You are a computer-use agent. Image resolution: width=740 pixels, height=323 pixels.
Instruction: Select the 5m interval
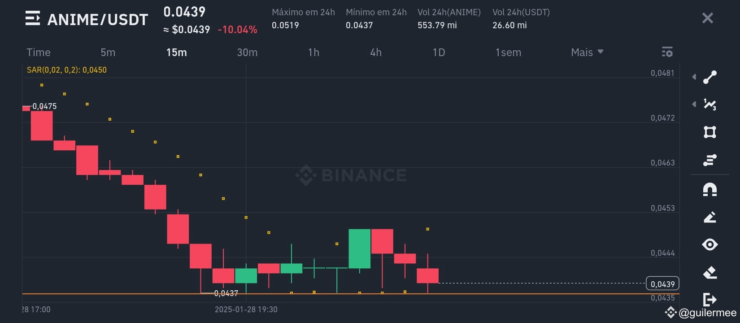[x=108, y=52]
